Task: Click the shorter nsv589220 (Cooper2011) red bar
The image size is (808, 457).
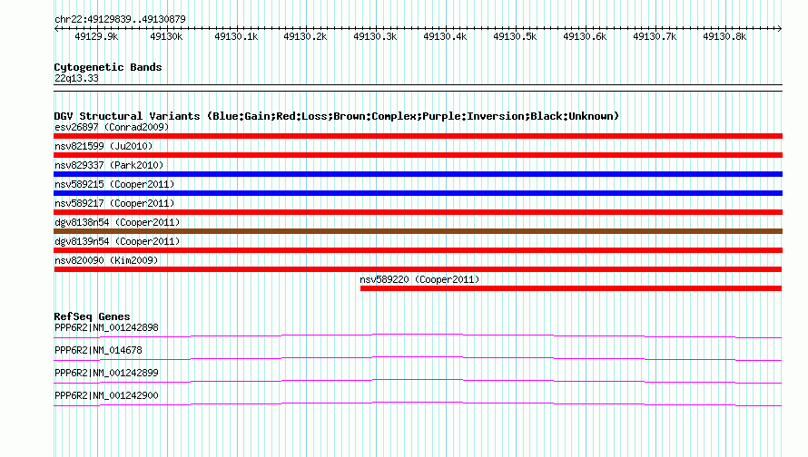Action: coord(571,288)
